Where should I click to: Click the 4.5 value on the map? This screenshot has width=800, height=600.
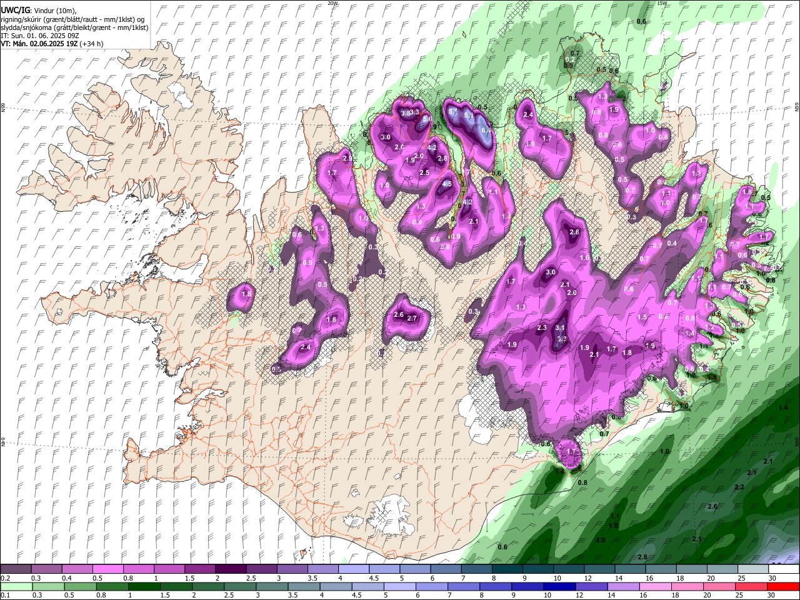click(447, 184)
